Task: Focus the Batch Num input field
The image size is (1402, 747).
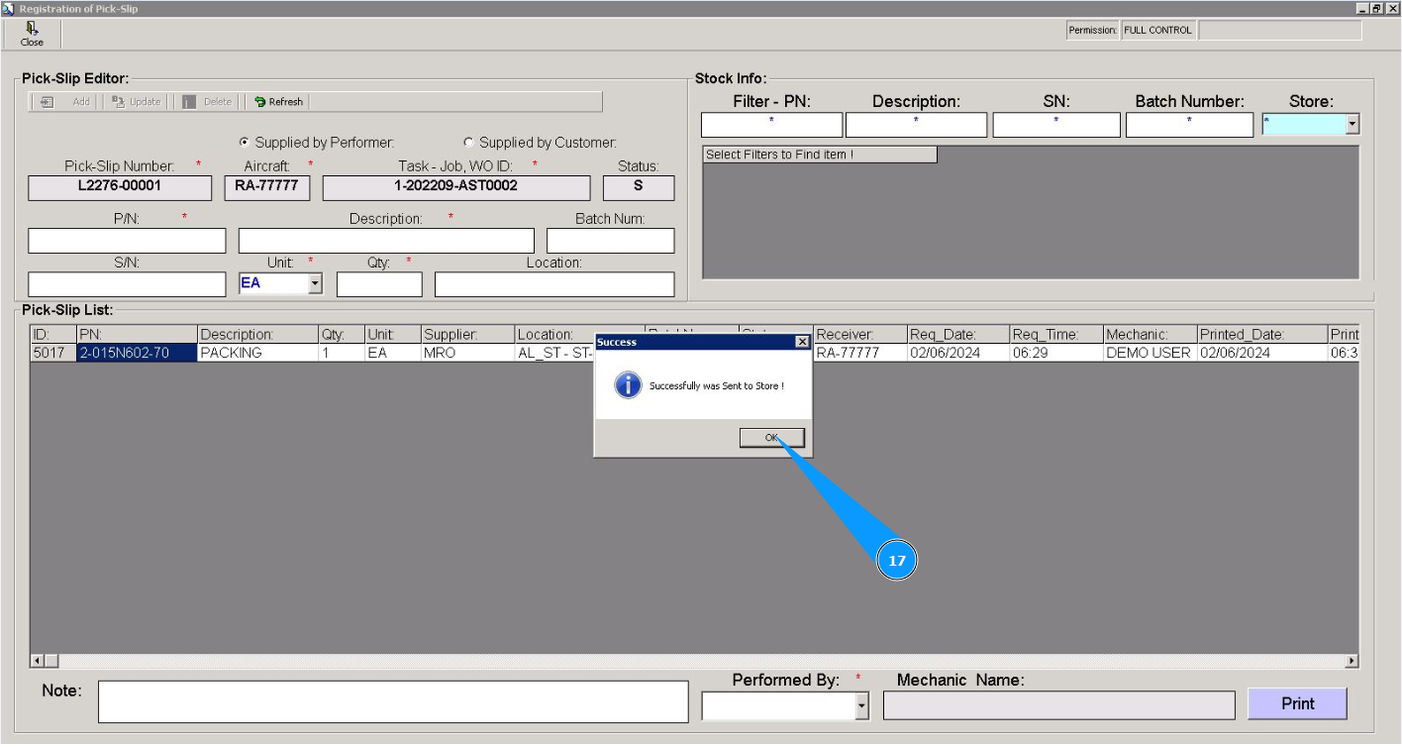Action: click(x=611, y=241)
